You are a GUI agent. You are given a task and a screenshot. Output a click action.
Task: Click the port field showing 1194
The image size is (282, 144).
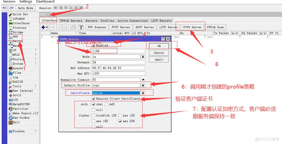coord(118,51)
